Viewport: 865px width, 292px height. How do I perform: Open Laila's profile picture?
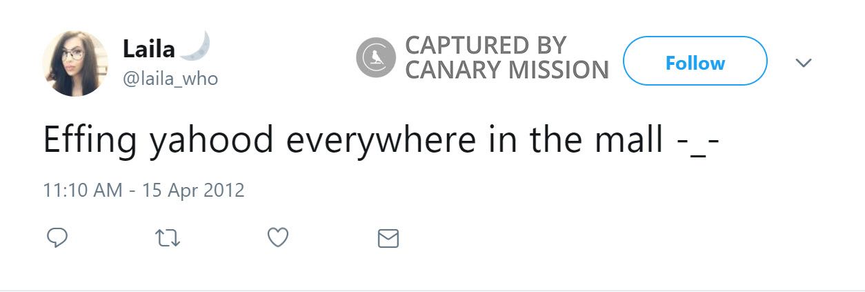tap(75, 64)
